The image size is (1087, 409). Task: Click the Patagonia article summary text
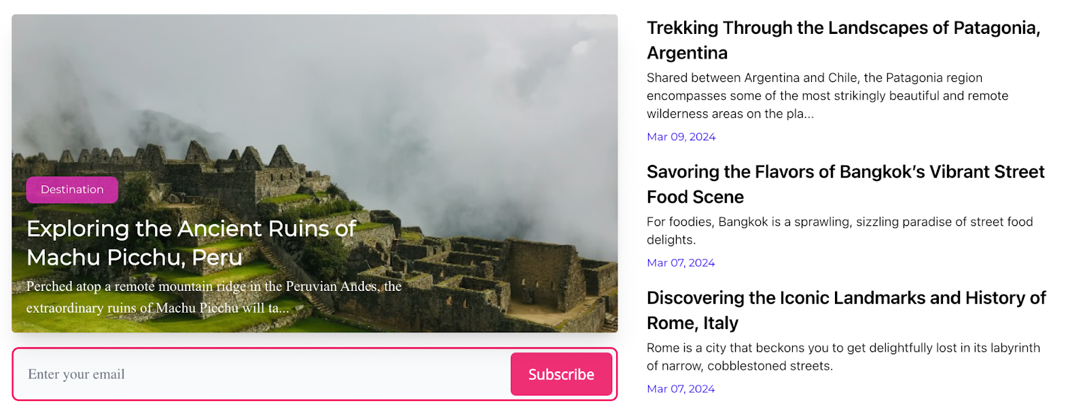click(x=827, y=96)
